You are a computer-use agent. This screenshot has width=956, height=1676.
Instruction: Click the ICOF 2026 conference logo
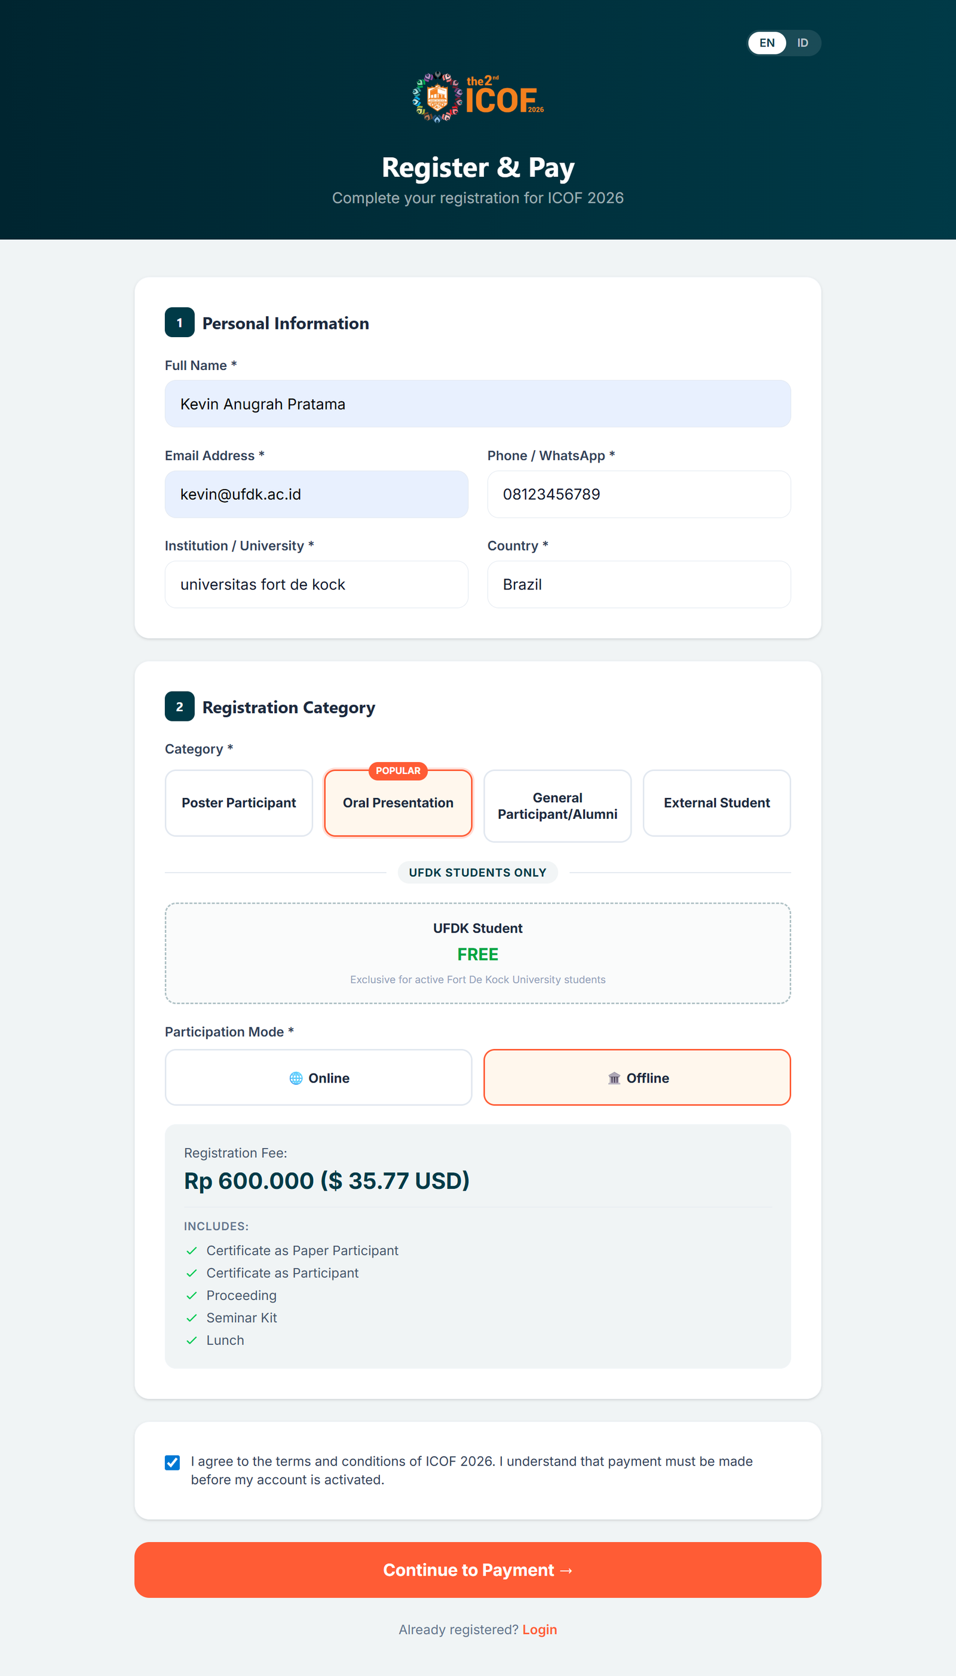coord(477,97)
